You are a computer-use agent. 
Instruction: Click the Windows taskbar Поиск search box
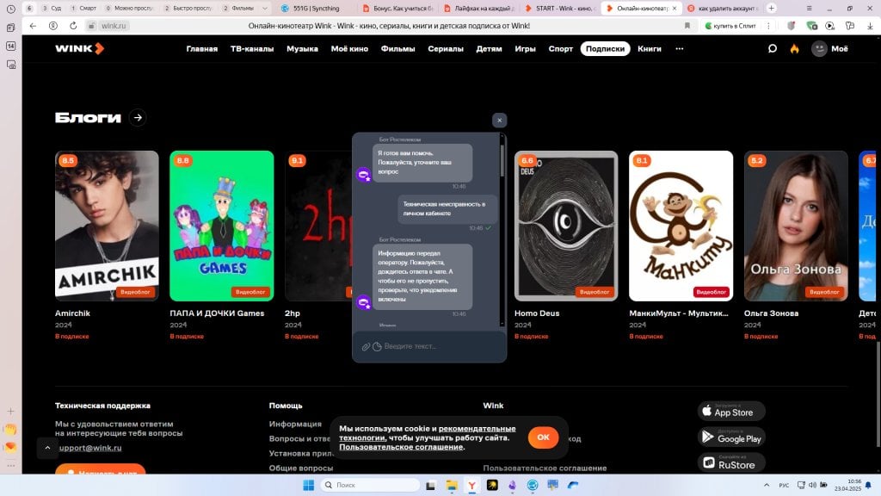click(370, 485)
